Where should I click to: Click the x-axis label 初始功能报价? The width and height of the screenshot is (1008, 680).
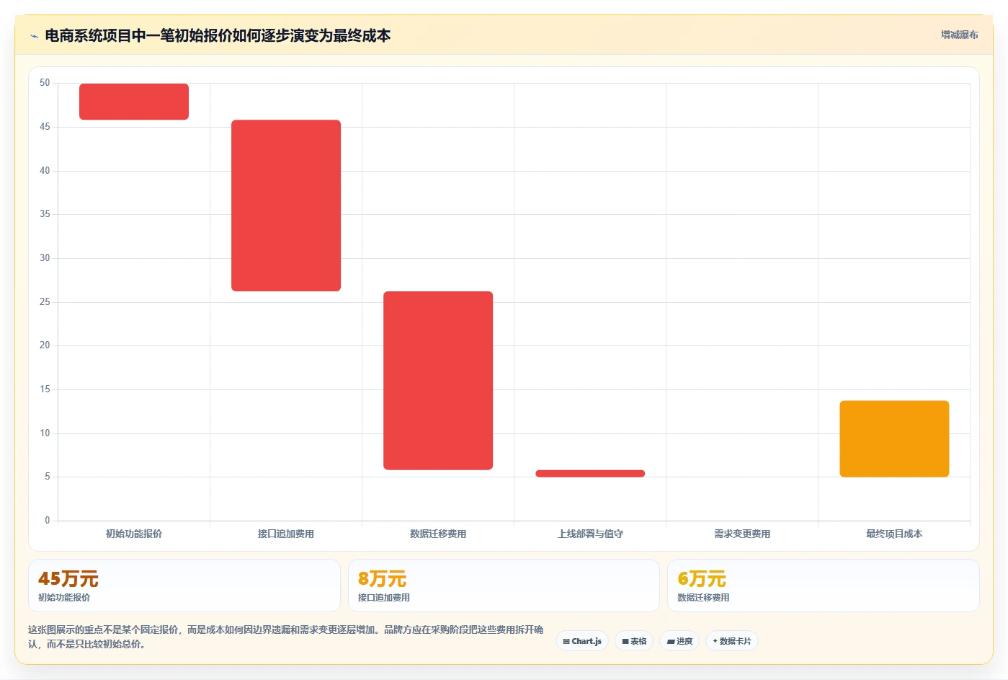pyautogui.click(x=134, y=534)
